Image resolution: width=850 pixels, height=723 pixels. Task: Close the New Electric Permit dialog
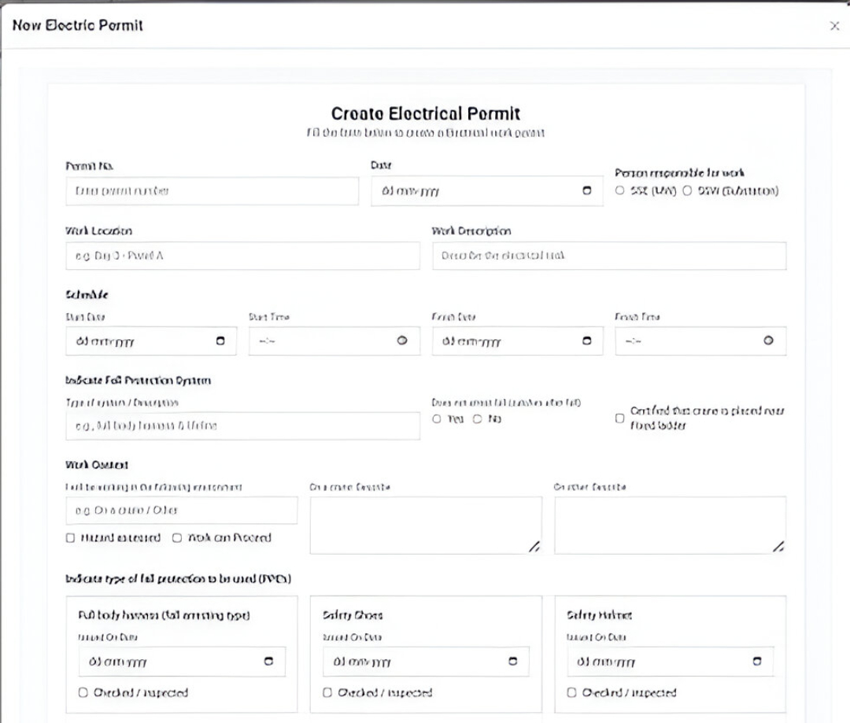[x=834, y=27]
